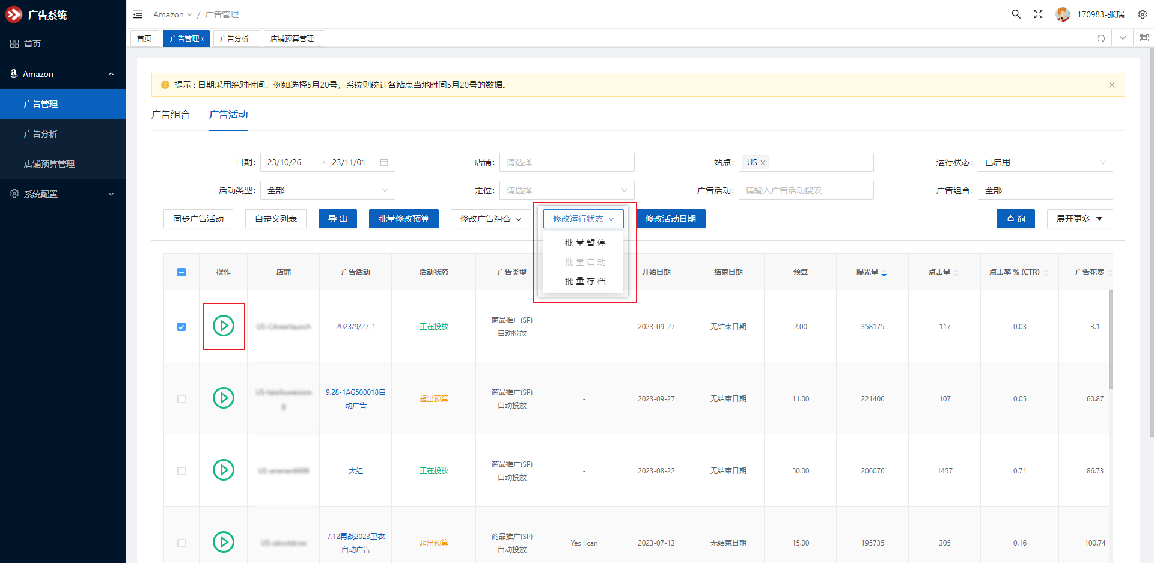This screenshot has width=1154, height=563.
Task: Click play icon for campaign 2023/9/27-1
Action: tap(224, 326)
